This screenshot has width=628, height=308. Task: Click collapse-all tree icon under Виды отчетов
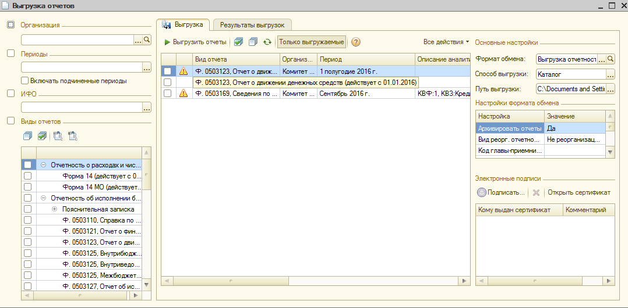[72, 136]
